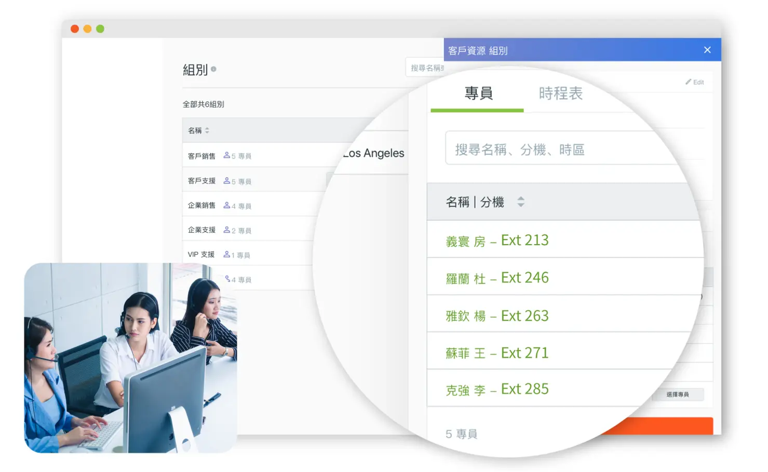Viewport: 768px width, 472px height.
Task: Click the info icon beside 組別 heading
Action: 213,69
